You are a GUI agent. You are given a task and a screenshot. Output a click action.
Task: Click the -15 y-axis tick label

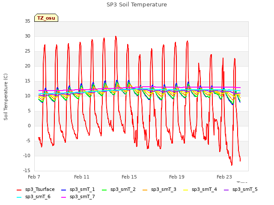click(x=27, y=170)
